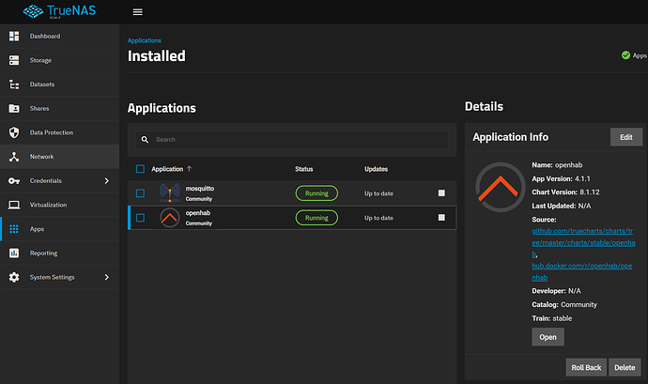Select the openhab application name
The height and width of the screenshot is (384, 648).
pos(197,213)
